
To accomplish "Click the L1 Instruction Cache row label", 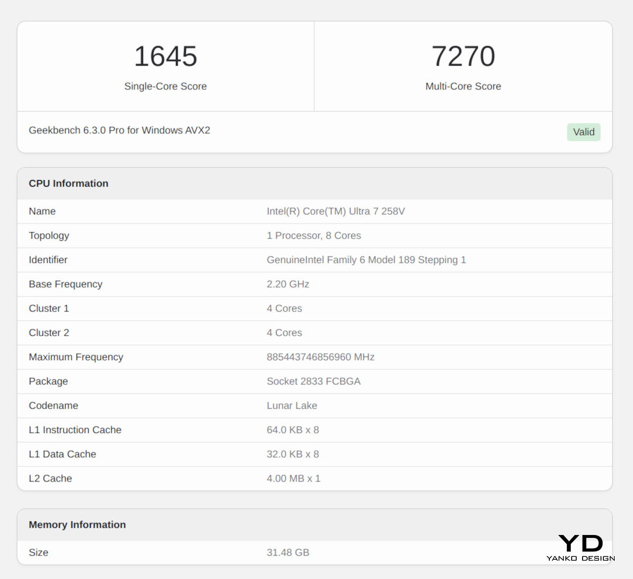I will coord(75,430).
